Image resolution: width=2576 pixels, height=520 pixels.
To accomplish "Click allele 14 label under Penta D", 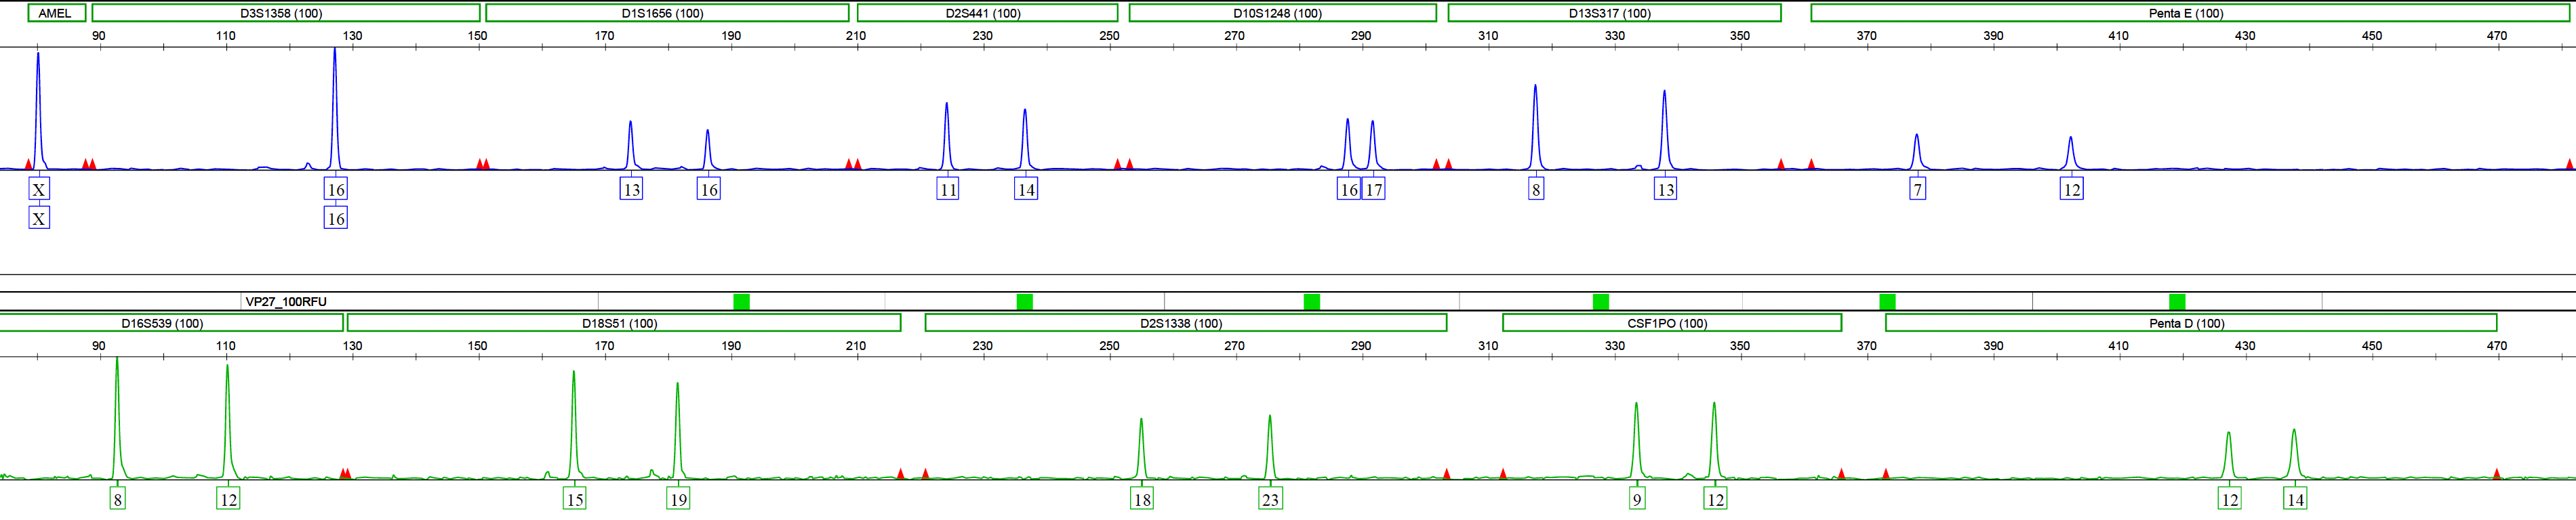I will [2295, 499].
